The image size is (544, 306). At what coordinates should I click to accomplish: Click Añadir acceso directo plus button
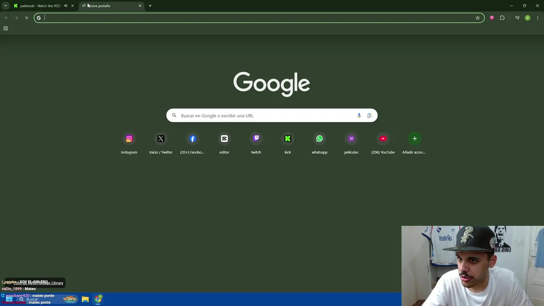pos(415,139)
